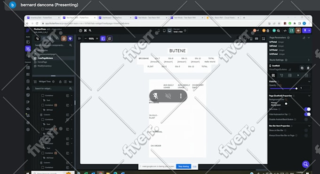Zoom in the canvas with plus
Screen dimensions: 320x174
pyautogui.click(x=97, y=38)
